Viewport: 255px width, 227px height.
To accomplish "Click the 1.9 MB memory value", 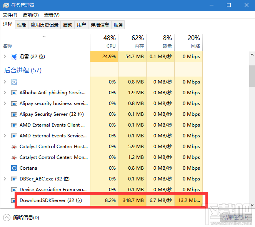I will coord(136,93).
